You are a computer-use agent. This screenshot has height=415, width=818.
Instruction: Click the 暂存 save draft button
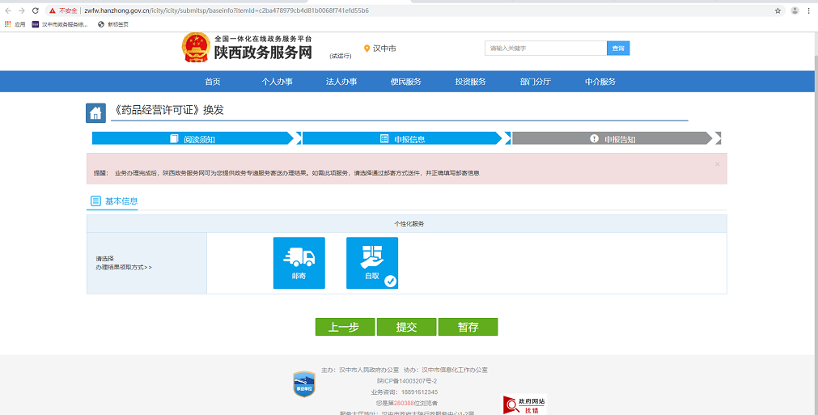click(468, 327)
